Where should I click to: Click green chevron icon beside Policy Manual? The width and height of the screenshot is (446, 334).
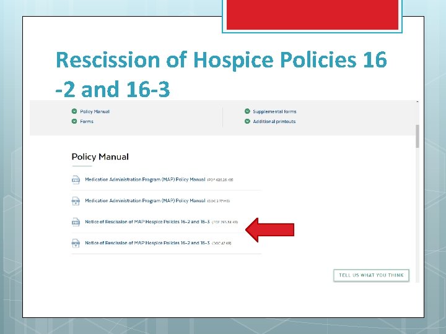coord(74,111)
